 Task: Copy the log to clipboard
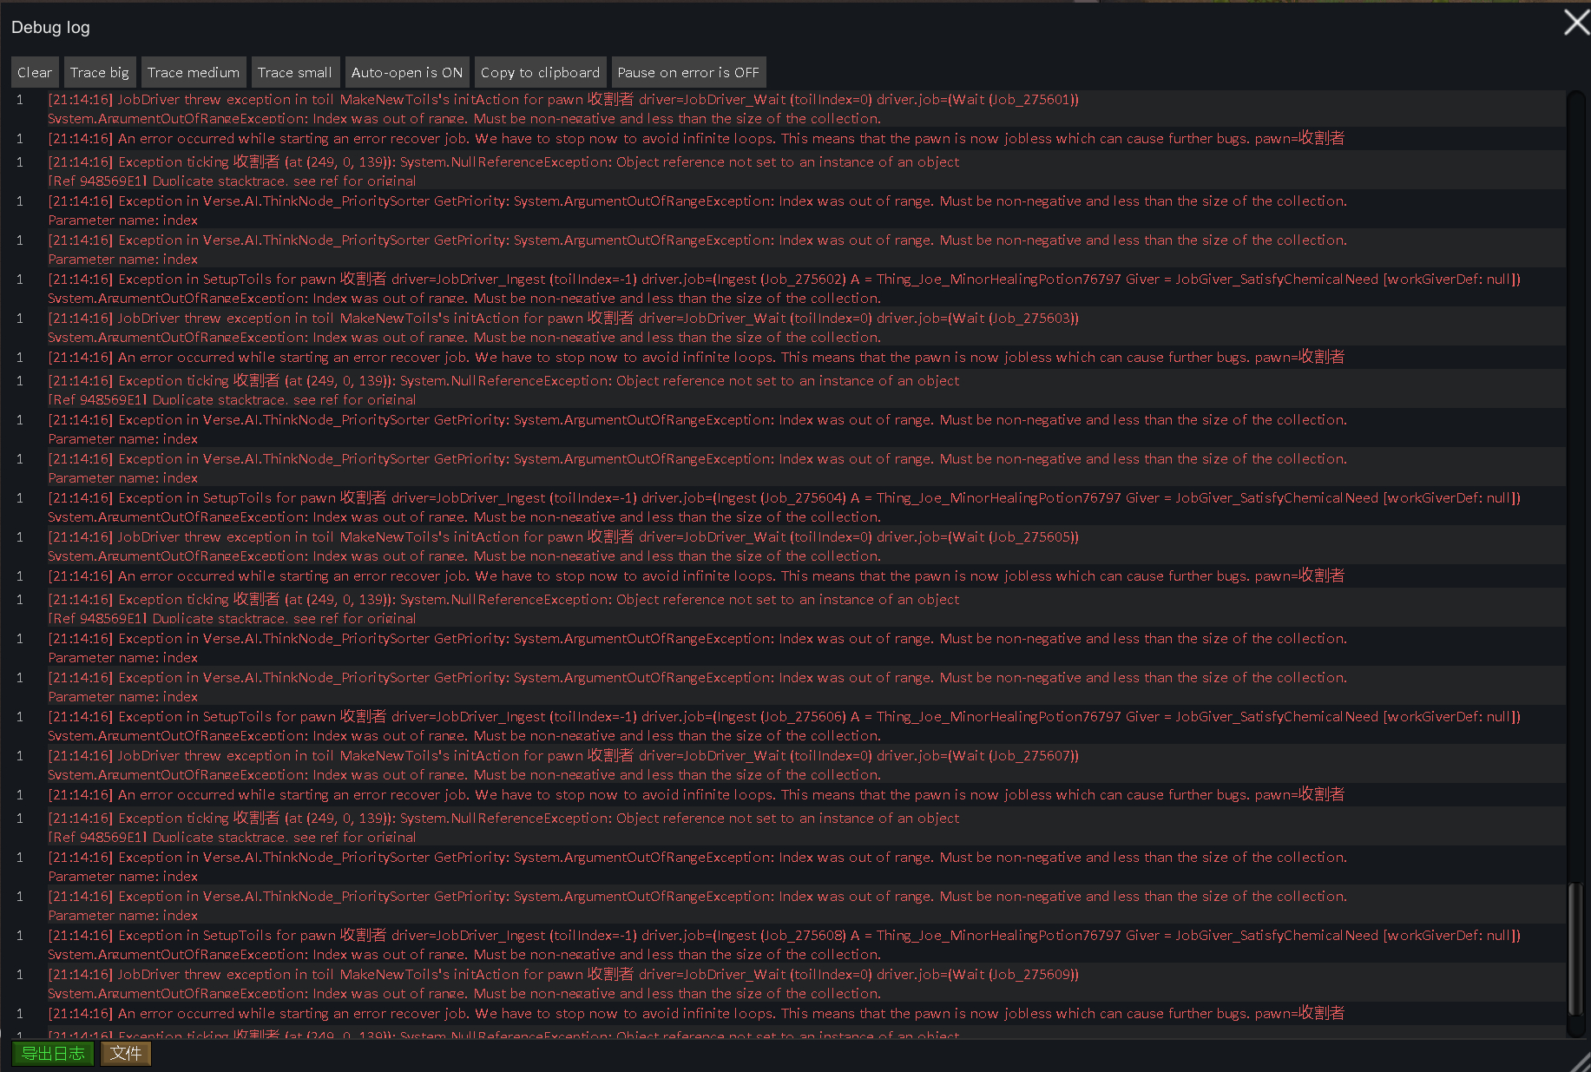click(540, 73)
